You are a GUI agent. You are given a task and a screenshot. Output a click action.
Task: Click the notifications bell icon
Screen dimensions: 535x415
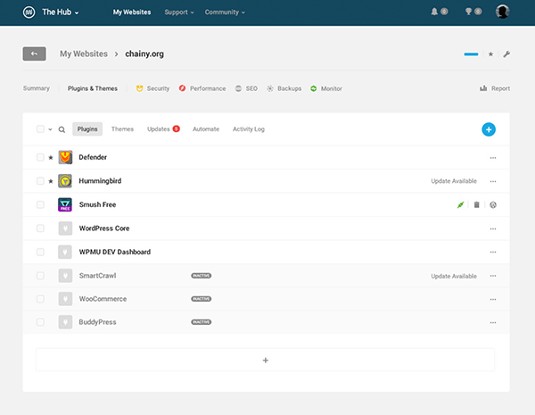435,12
